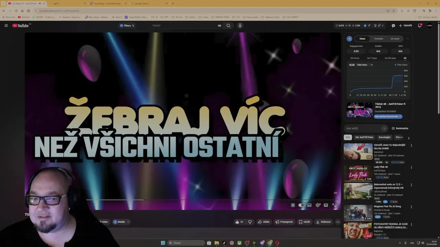Open options menu for Lady Pink 4K
The width and height of the screenshot is (440, 247).
click(411, 167)
